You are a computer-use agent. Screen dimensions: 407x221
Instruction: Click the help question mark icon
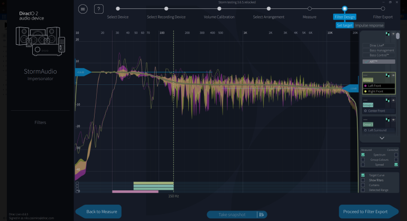(99, 9)
